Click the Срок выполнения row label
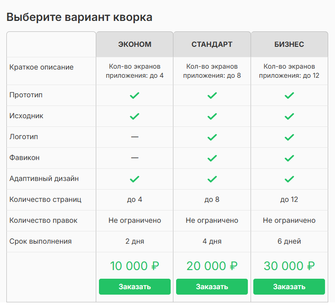The width and height of the screenshot is (335, 306). click(40, 241)
